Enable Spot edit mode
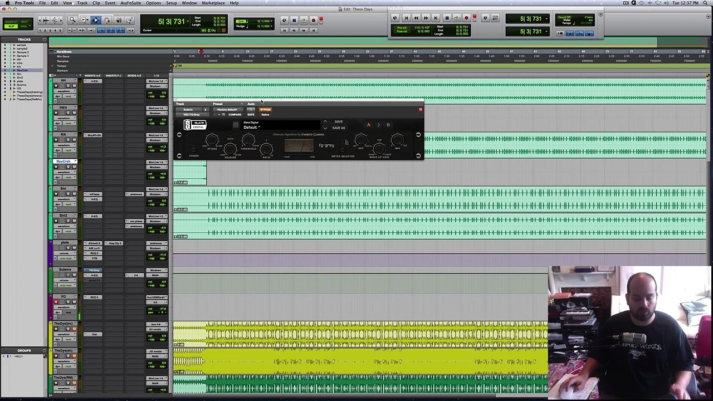 coord(25,22)
